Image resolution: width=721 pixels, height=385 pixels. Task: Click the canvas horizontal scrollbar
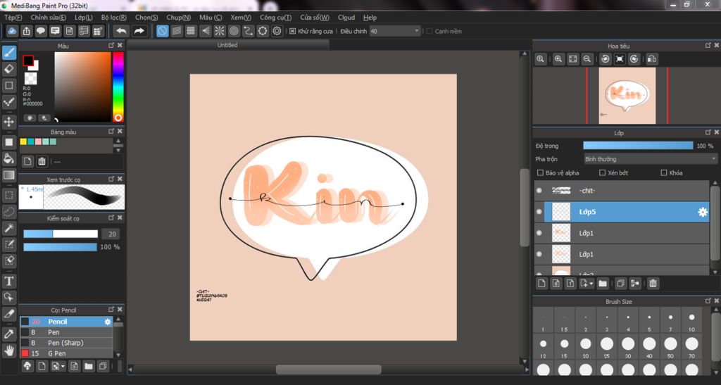[x=328, y=370]
